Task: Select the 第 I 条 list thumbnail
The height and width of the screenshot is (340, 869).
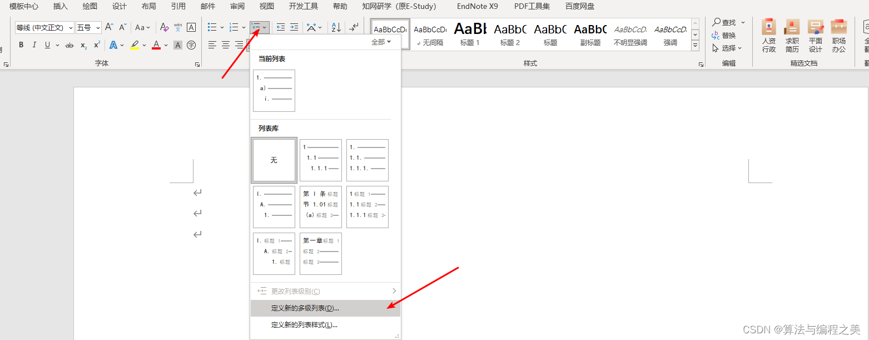Action: pos(321,206)
